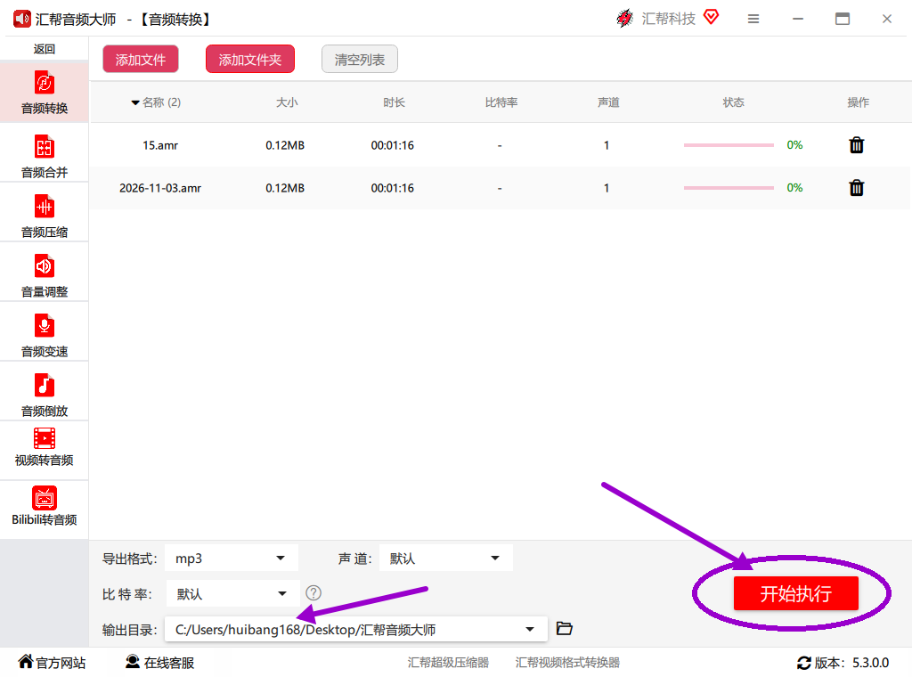Expand the 输出目录 path dropdown arrow

pos(529,629)
